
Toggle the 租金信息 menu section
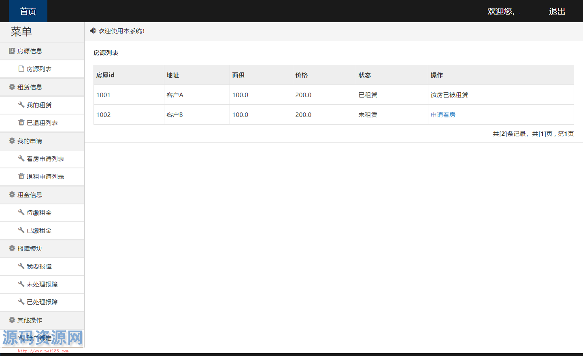pyautogui.click(x=42, y=195)
